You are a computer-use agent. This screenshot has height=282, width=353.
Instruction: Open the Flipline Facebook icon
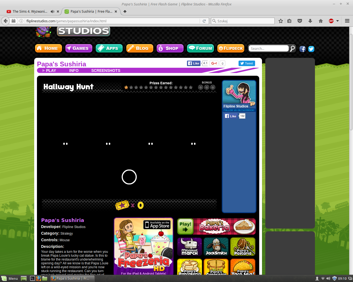pyautogui.click(x=303, y=49)
